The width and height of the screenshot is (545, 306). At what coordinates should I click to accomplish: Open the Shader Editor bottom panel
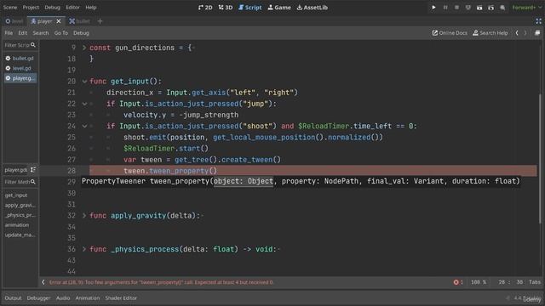tap(121, 298)
